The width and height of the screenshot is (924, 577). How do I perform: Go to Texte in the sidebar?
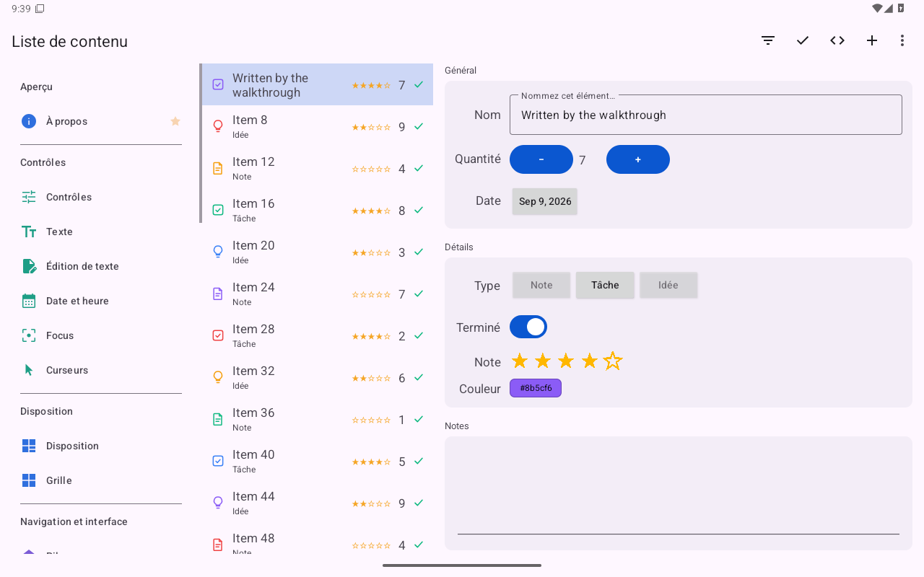(x=101, y=232)
